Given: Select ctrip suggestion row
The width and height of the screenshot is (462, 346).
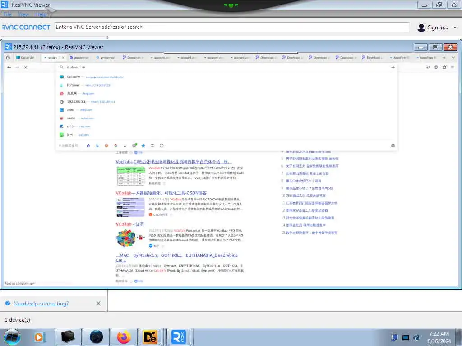Looking at the screenshot, I should click(226, 126).
